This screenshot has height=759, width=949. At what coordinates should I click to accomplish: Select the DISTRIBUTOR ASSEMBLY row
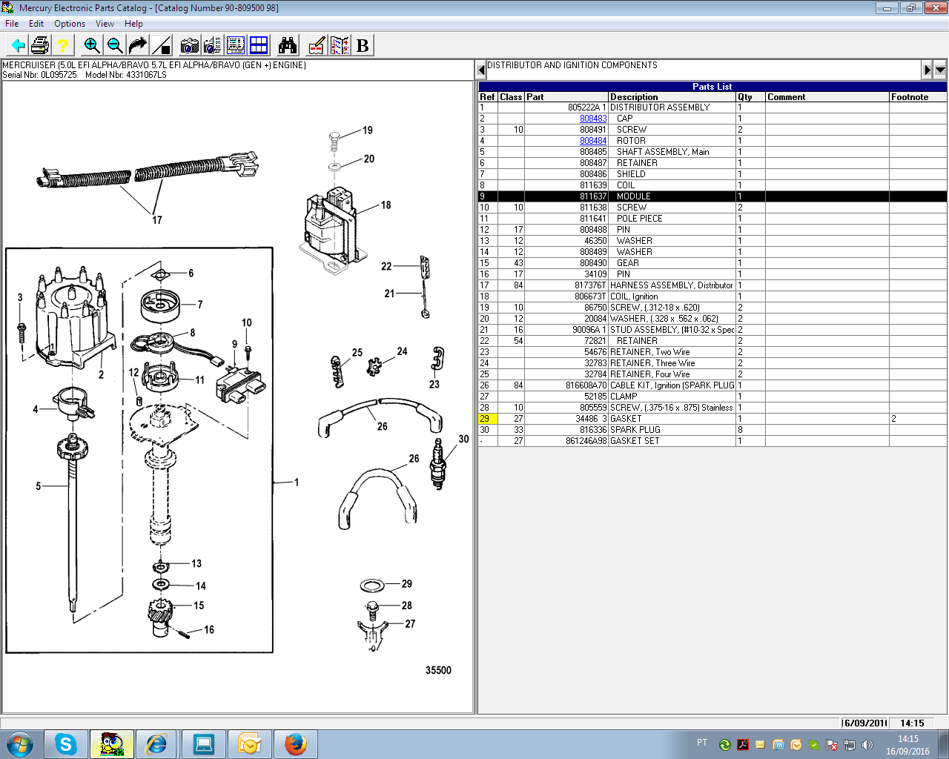pos(712,107)
